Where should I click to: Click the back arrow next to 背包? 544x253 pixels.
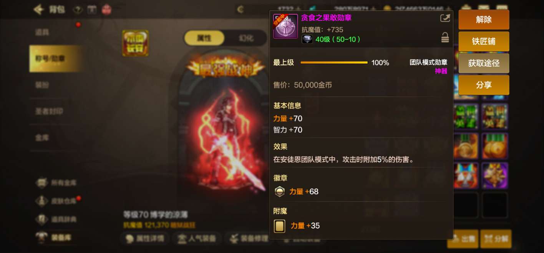pyautogui.click(x=38, y=9)
